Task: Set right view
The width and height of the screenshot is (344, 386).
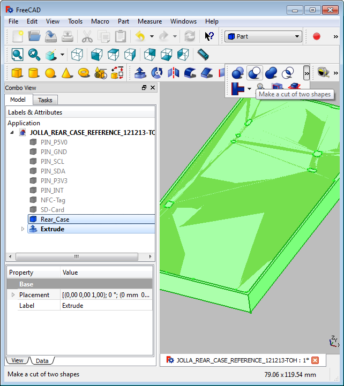Action: tap(130, 55)
